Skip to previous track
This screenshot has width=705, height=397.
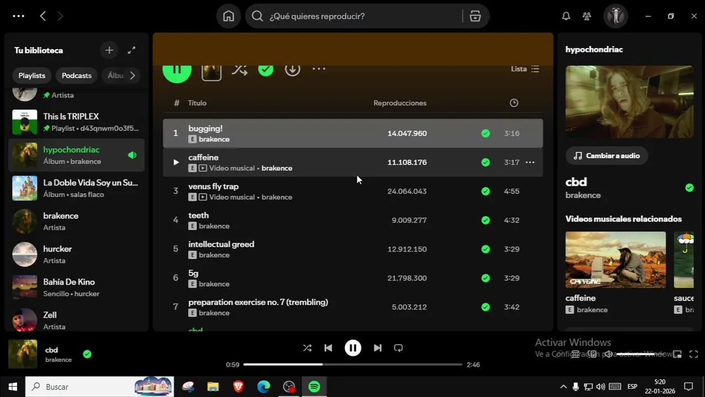(x=328, y=348)
